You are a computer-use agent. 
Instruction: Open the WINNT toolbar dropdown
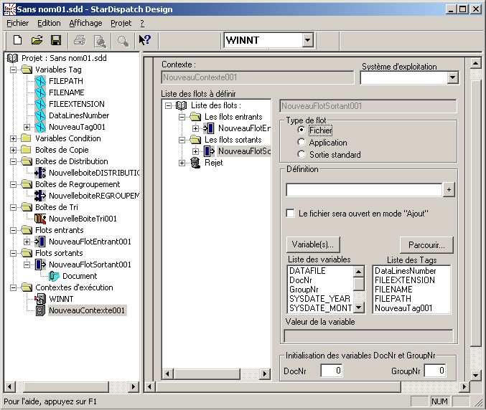tap(308, 40)
